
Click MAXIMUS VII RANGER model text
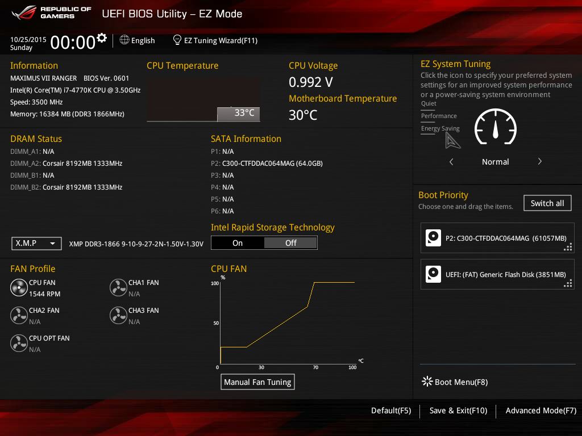coord(43,78)
